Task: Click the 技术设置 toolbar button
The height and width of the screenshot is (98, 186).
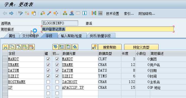Action: [112, 14]
